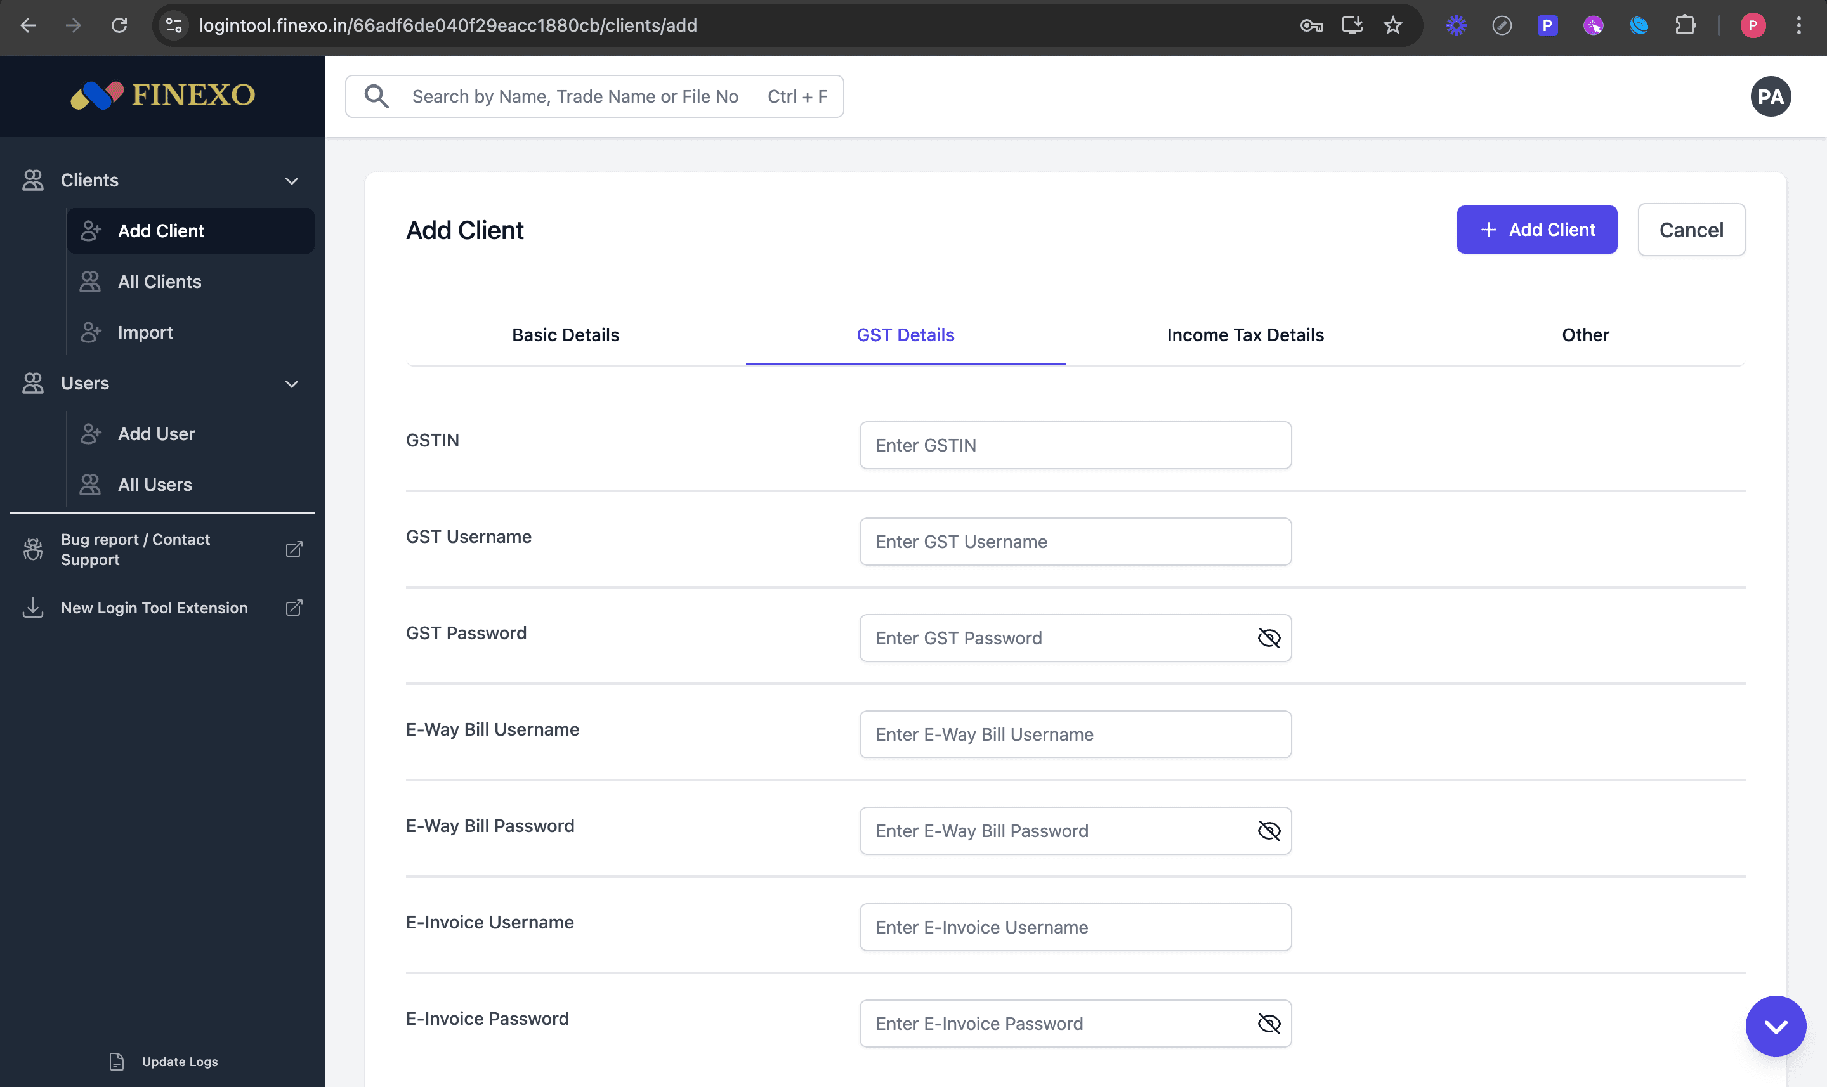Click the All Users icon in sidebar

(x=91, y=484)
